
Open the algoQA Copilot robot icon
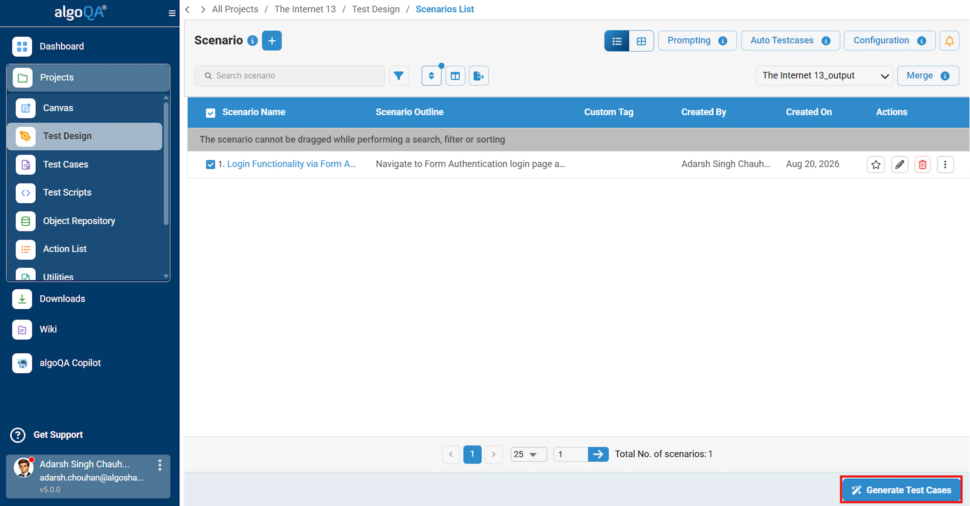click(22, 363)
